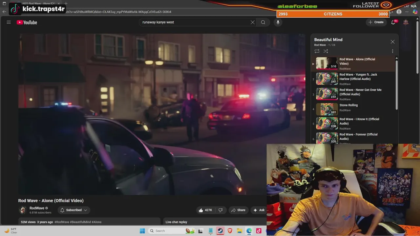The width and height of the screenshot is (420, 236).
Task: Click the 6.81M subscribers text
Action: 40,213
